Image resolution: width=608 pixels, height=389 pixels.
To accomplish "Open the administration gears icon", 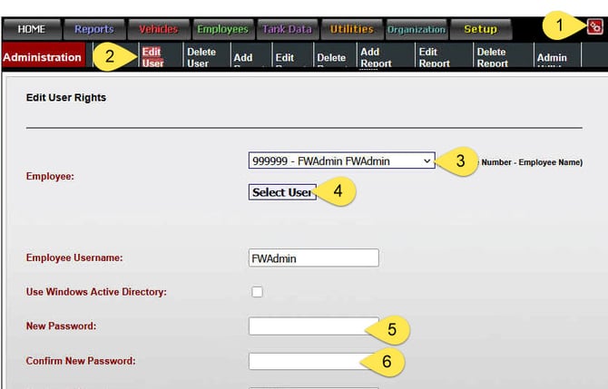I will 594,26.
